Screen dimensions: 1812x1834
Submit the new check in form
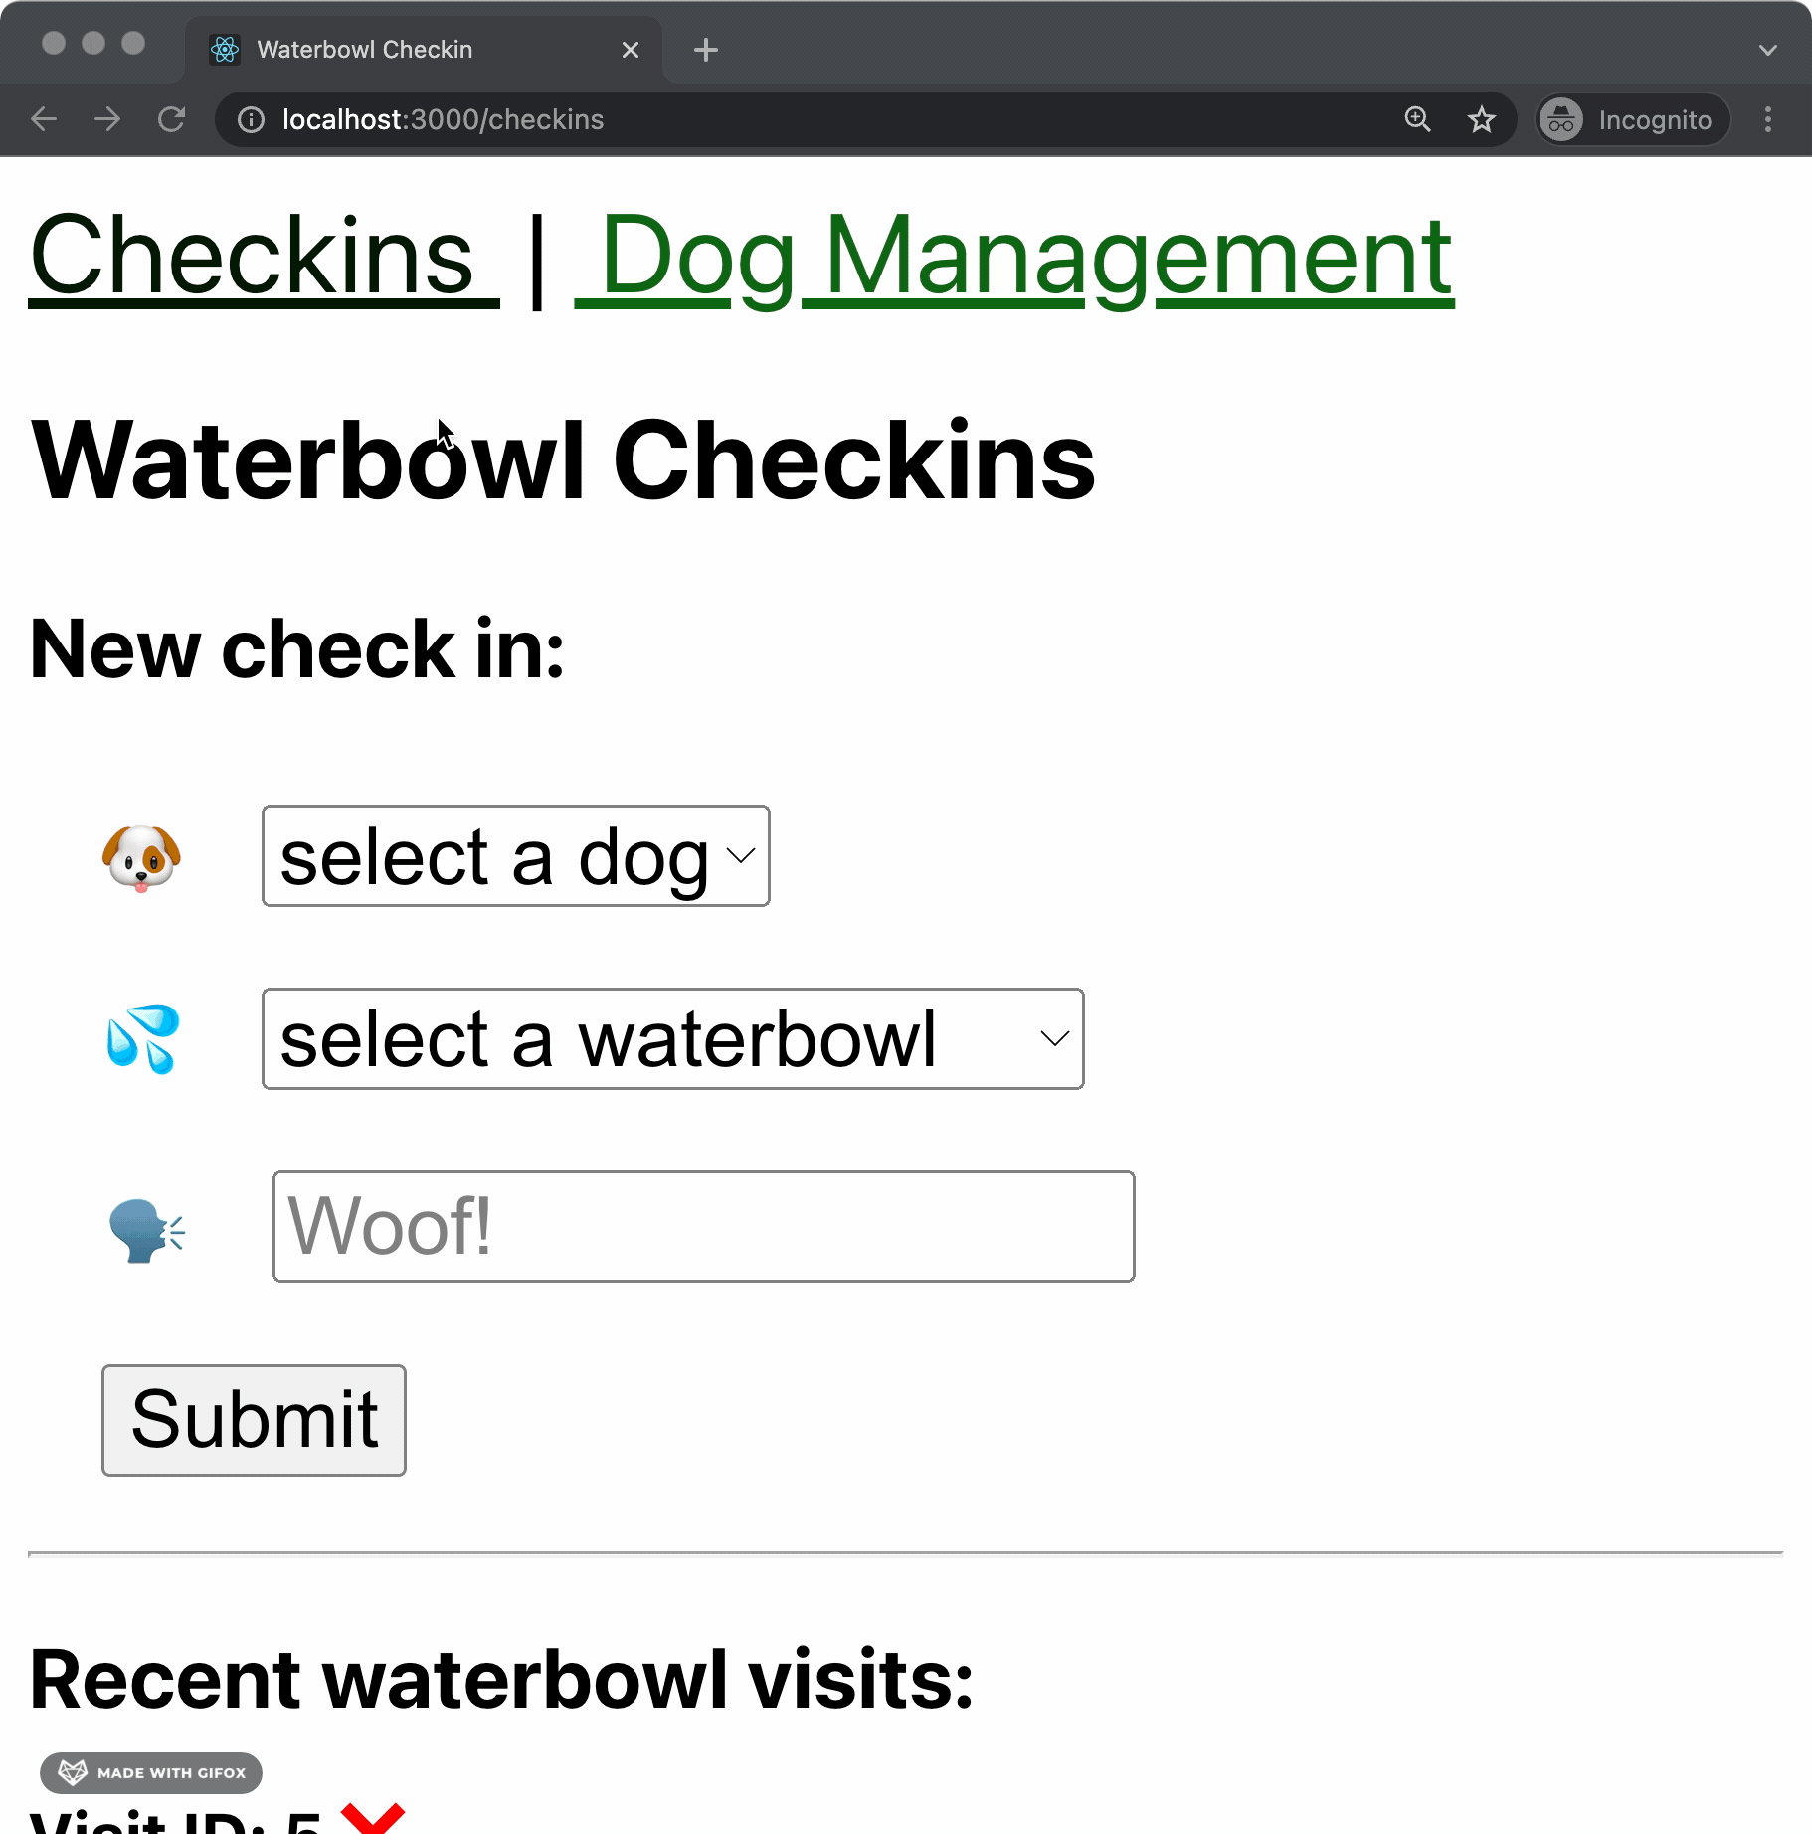pyautogui.click(x=254, y=1419)
